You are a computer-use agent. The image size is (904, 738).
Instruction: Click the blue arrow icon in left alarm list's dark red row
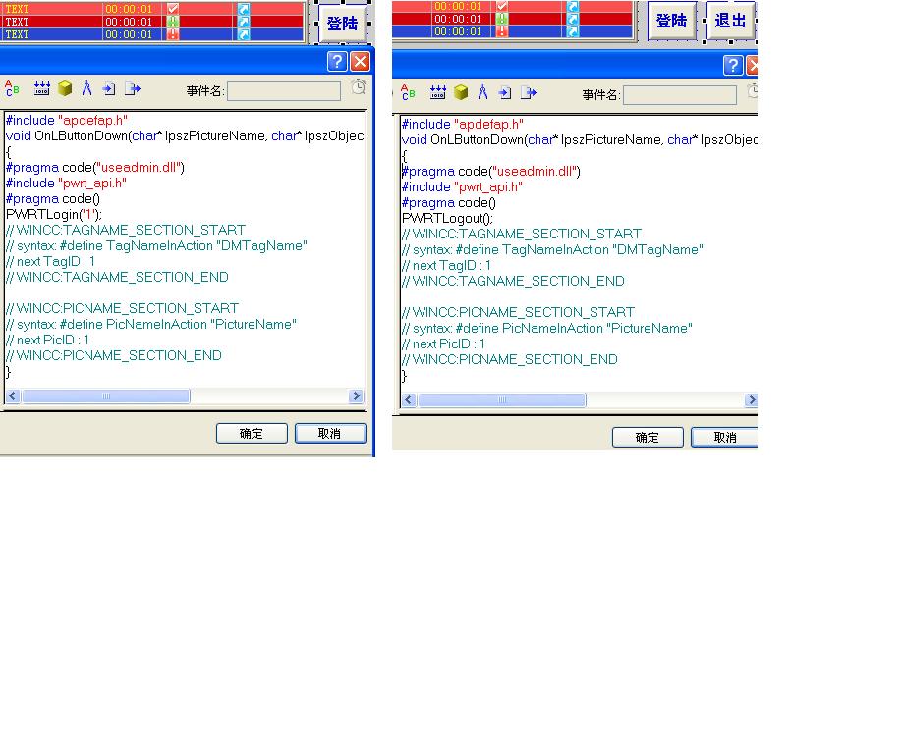244,22
